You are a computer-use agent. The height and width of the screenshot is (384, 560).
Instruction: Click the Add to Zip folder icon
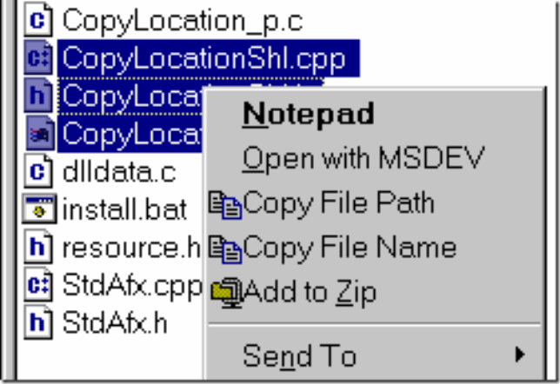click(227, 294)
